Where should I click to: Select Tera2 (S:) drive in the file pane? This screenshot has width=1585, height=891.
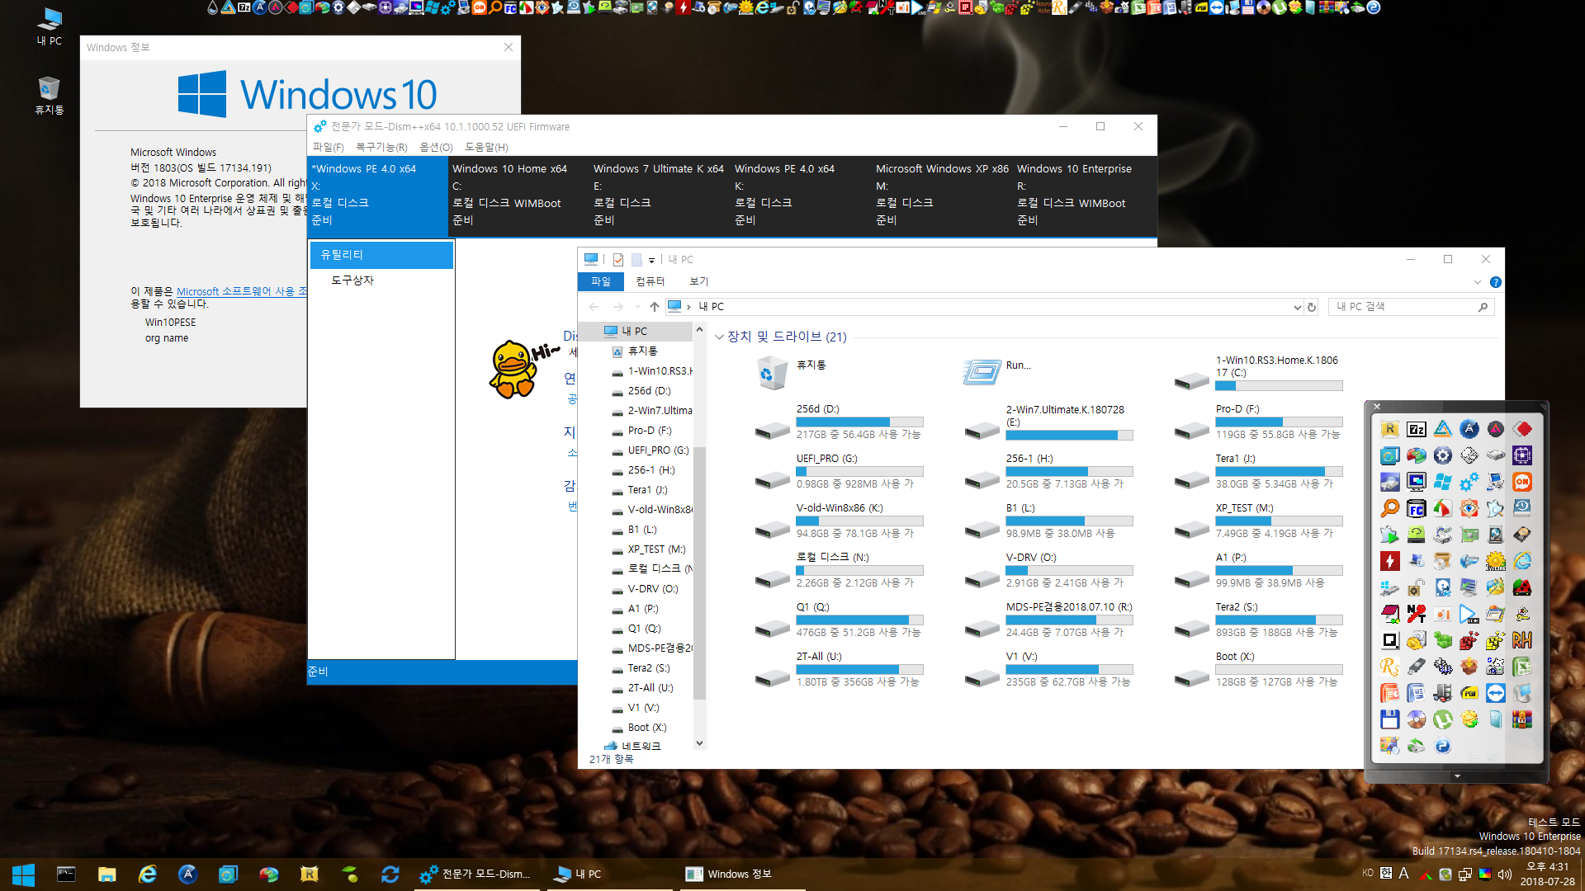click(x=1259, y=620)
